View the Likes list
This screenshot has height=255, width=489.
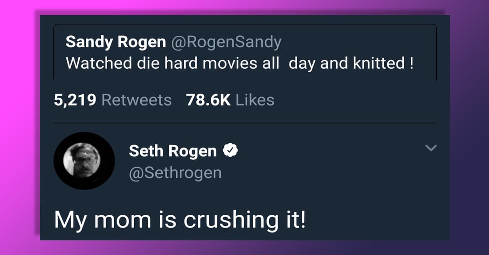pos(255,100)
